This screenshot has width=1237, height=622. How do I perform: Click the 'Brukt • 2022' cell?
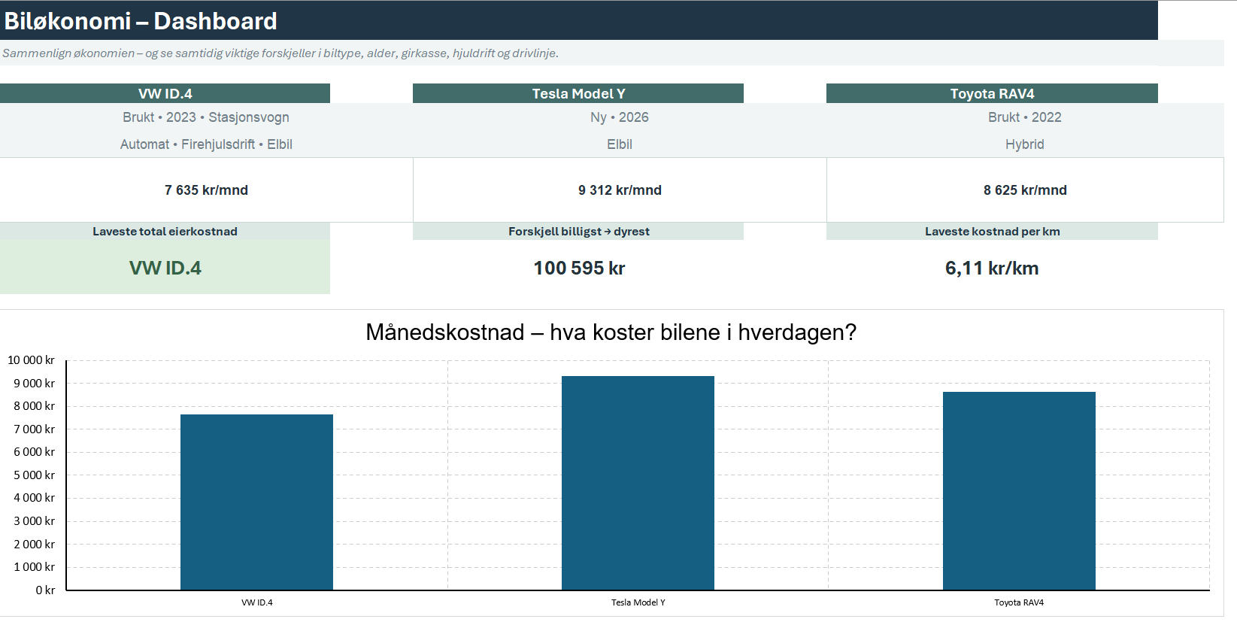pos(1025,117)
